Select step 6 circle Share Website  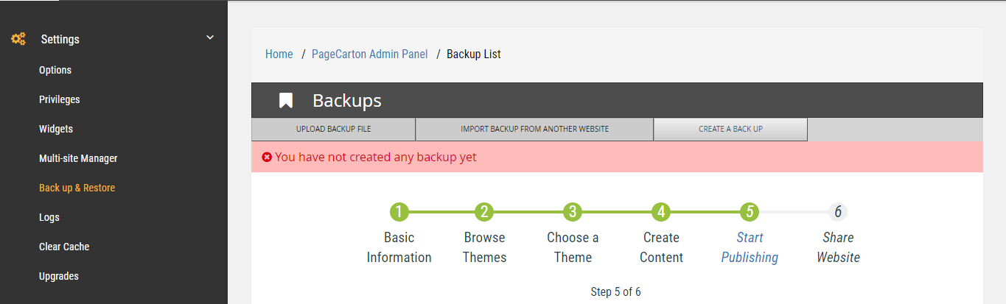tap(838, 212)
